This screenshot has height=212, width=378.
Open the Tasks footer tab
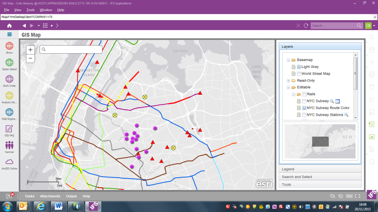click(30, 196)
